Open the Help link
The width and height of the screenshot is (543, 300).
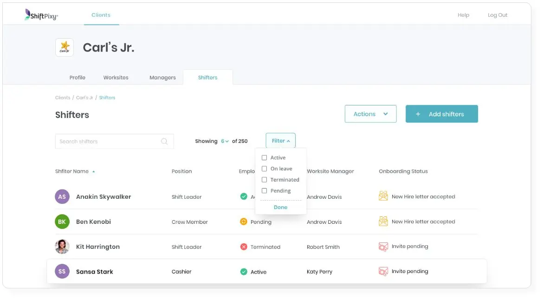463,15
